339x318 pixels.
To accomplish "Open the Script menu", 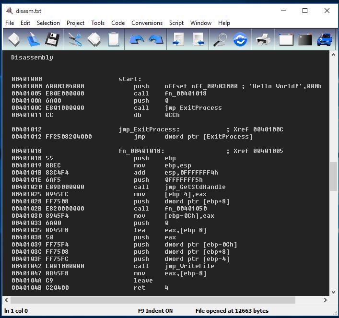I will (x=176, y=23).
